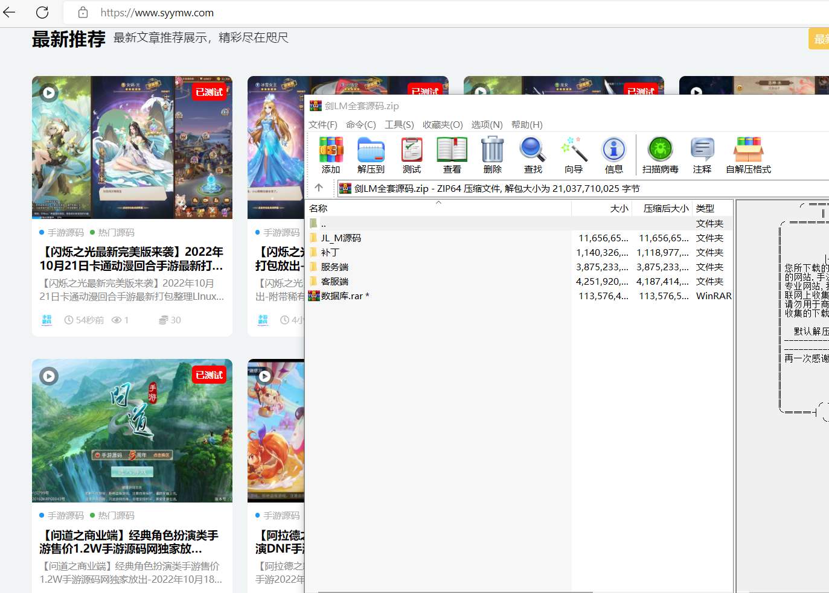Click the Delete (删除) trash icon
The image size is (829, 593).
[x=492, y=150]
